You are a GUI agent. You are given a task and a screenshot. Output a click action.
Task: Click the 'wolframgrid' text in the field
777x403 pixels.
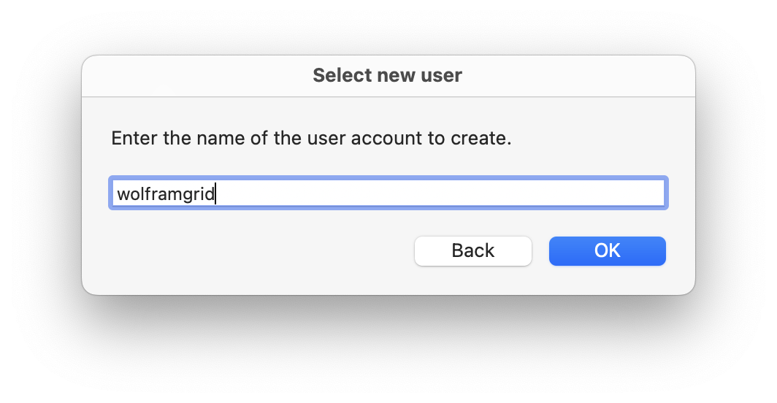(165, 194)
